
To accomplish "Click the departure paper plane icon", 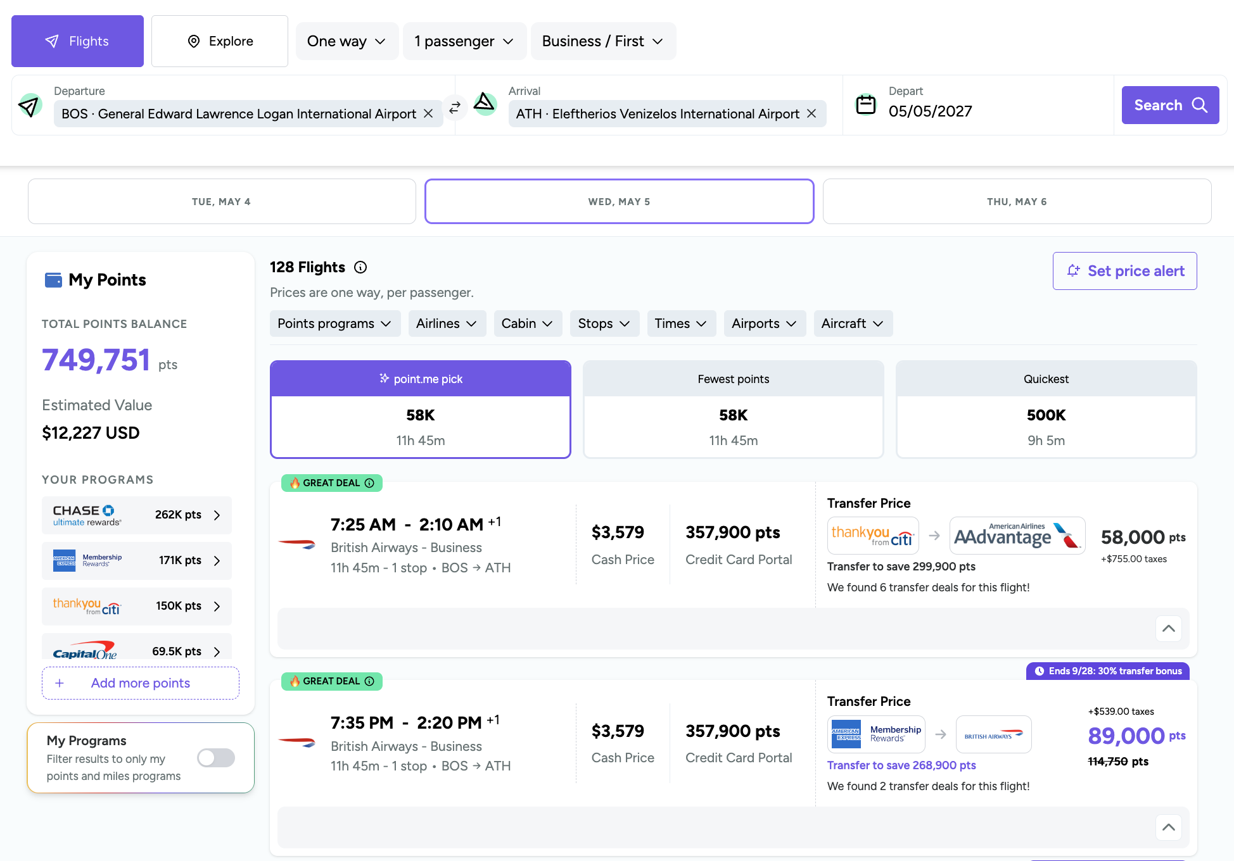I will pos(29,105).
